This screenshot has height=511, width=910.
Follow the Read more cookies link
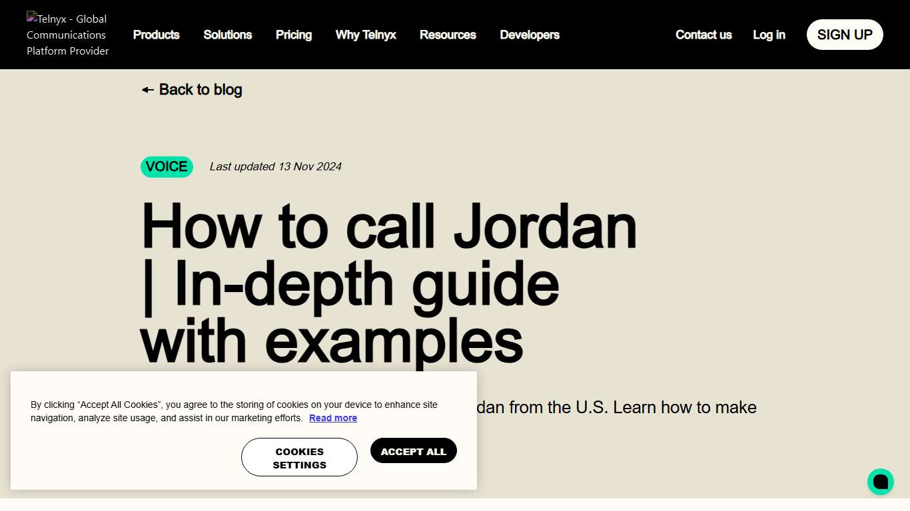[x=333, y=418]
